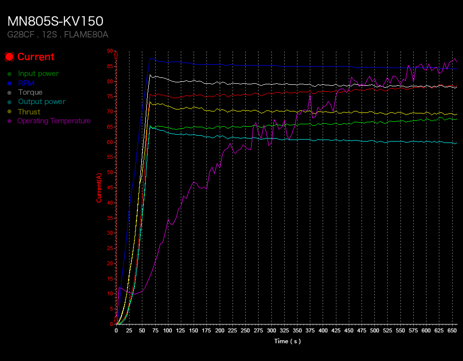Select Thrust series in the legend
This screenshot has height=361, width=463.
tap(29, 112)
